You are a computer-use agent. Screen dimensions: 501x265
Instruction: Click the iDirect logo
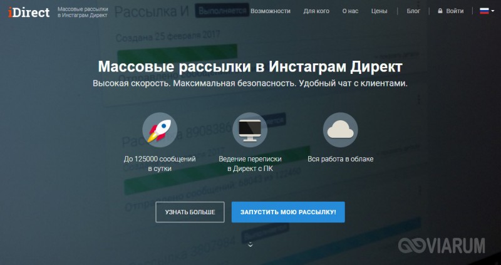29,12
